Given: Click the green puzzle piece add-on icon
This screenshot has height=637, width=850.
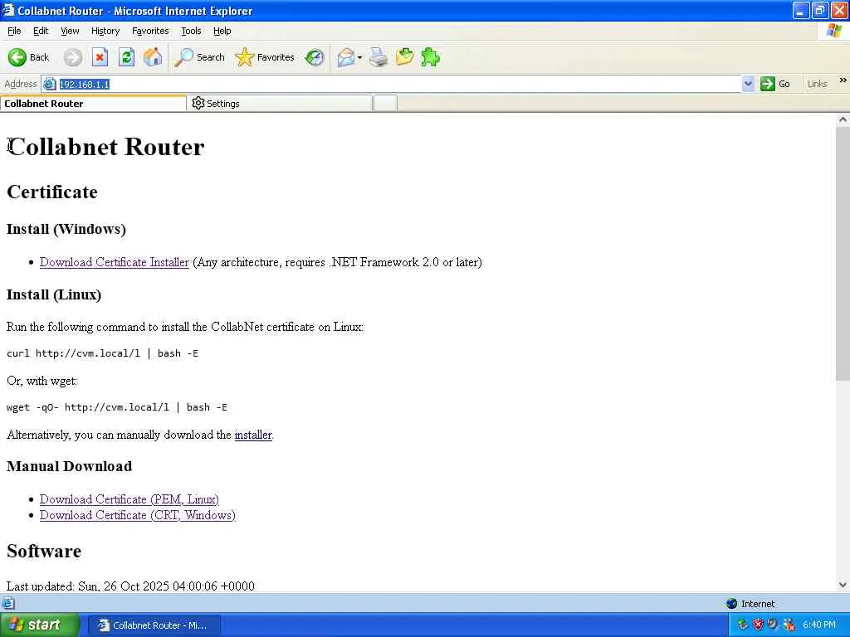Looking at the screenshot, I should click(x=431, y=57).
